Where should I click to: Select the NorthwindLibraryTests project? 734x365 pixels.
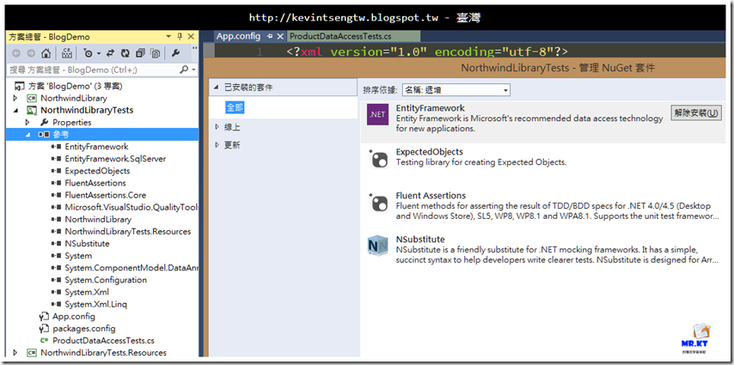(x=87, y=111)
